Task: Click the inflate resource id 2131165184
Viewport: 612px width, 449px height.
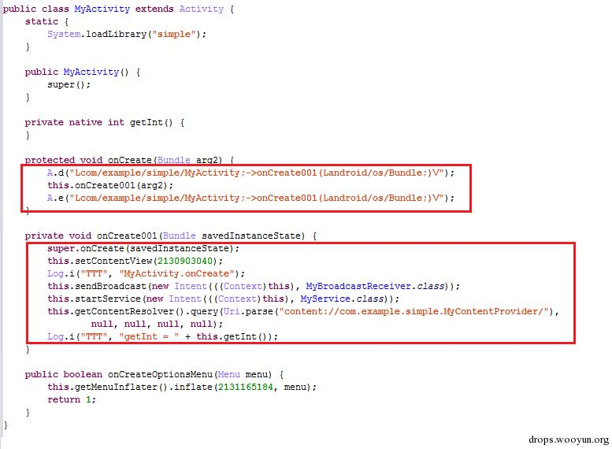Action: (x=245, y=387)
